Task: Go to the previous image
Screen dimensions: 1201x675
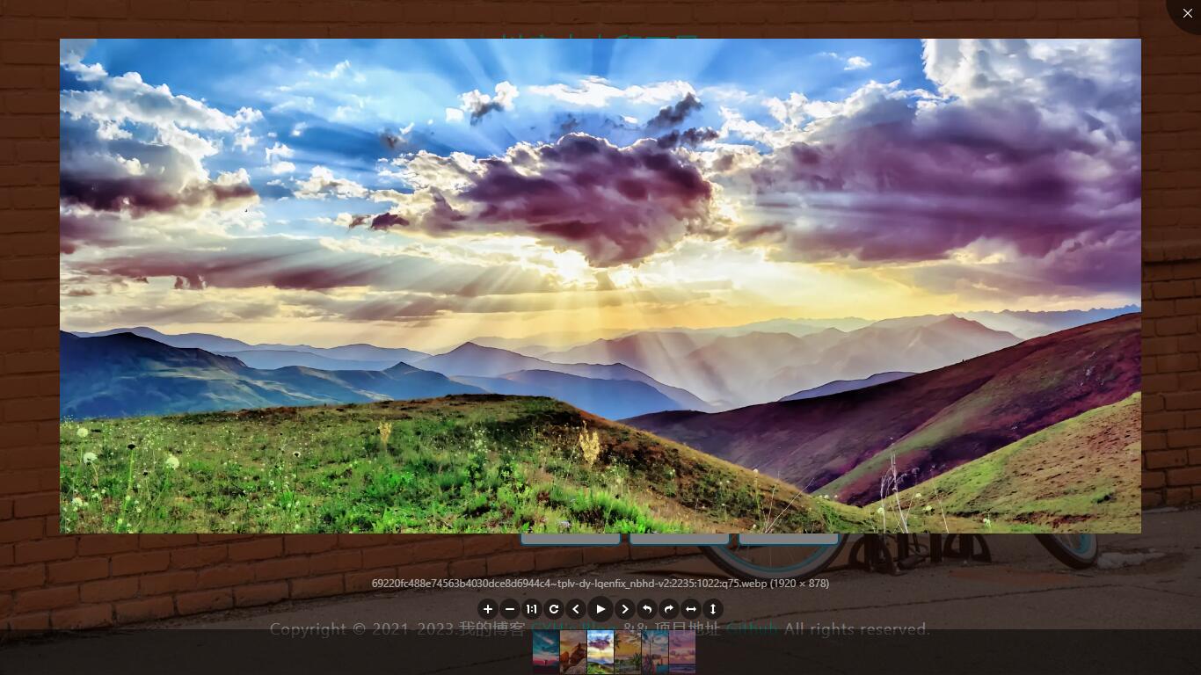Action: coord(576,609)
